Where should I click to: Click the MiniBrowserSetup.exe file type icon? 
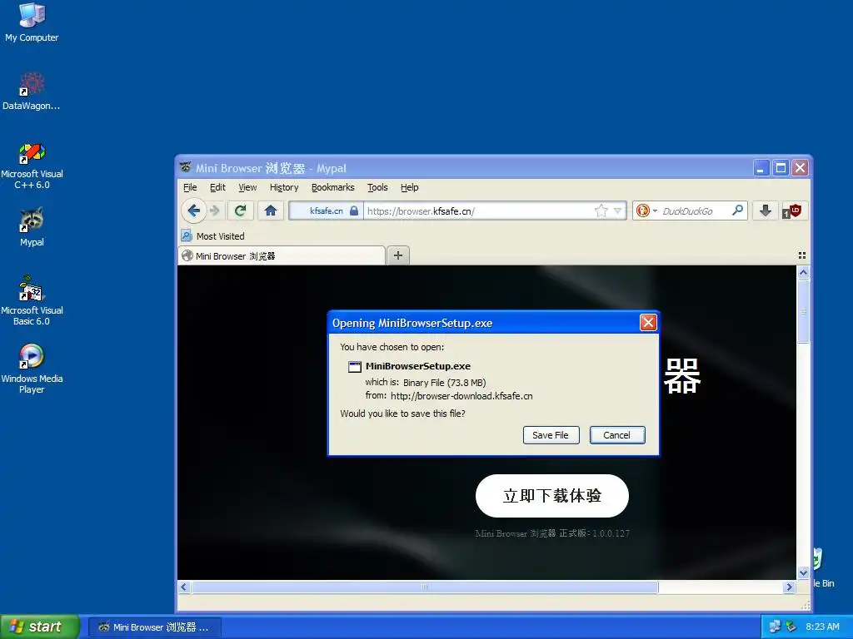[x=355, y=367]
